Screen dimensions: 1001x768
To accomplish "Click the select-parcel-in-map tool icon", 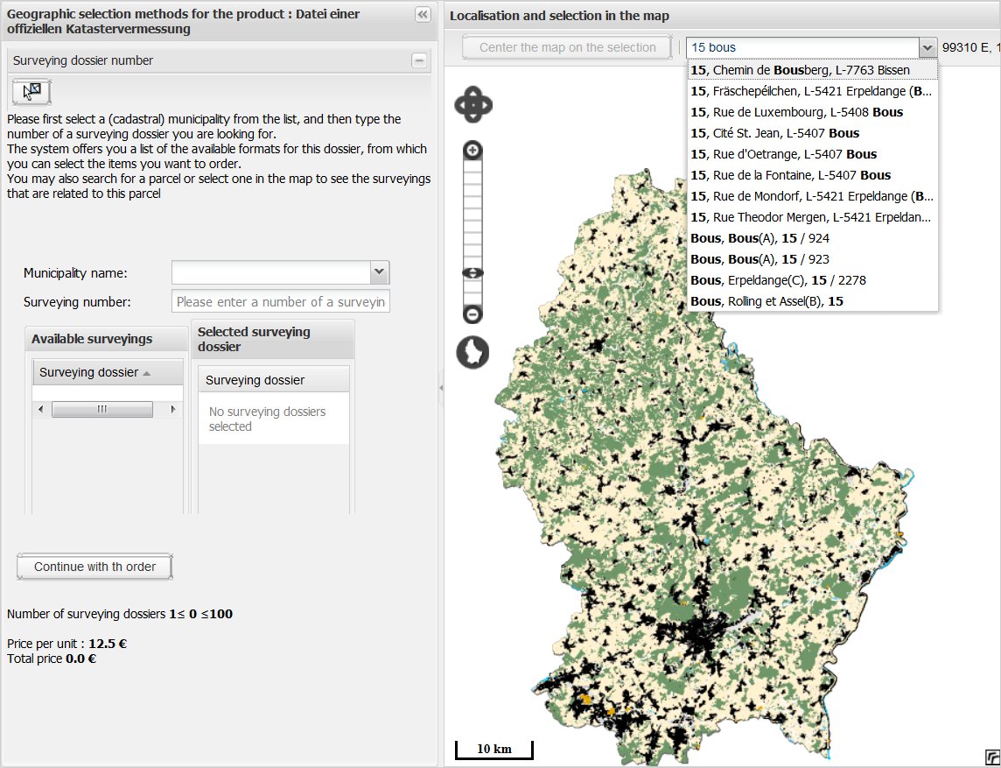I will click(x=31, y=91).
